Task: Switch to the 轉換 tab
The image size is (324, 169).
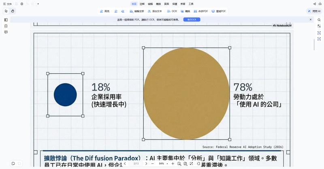Action: (x=158, y=4)
